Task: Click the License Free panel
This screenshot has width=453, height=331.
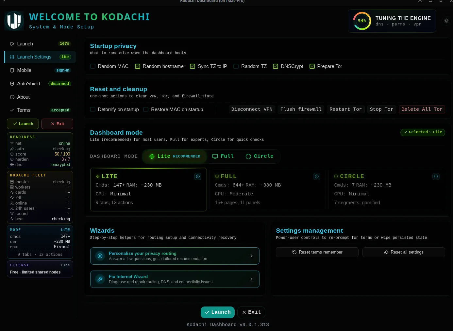Action: pos(40,269)
